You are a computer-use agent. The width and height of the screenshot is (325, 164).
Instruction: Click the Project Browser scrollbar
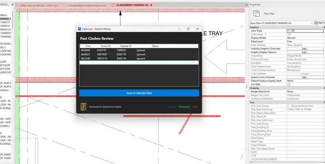13,20
